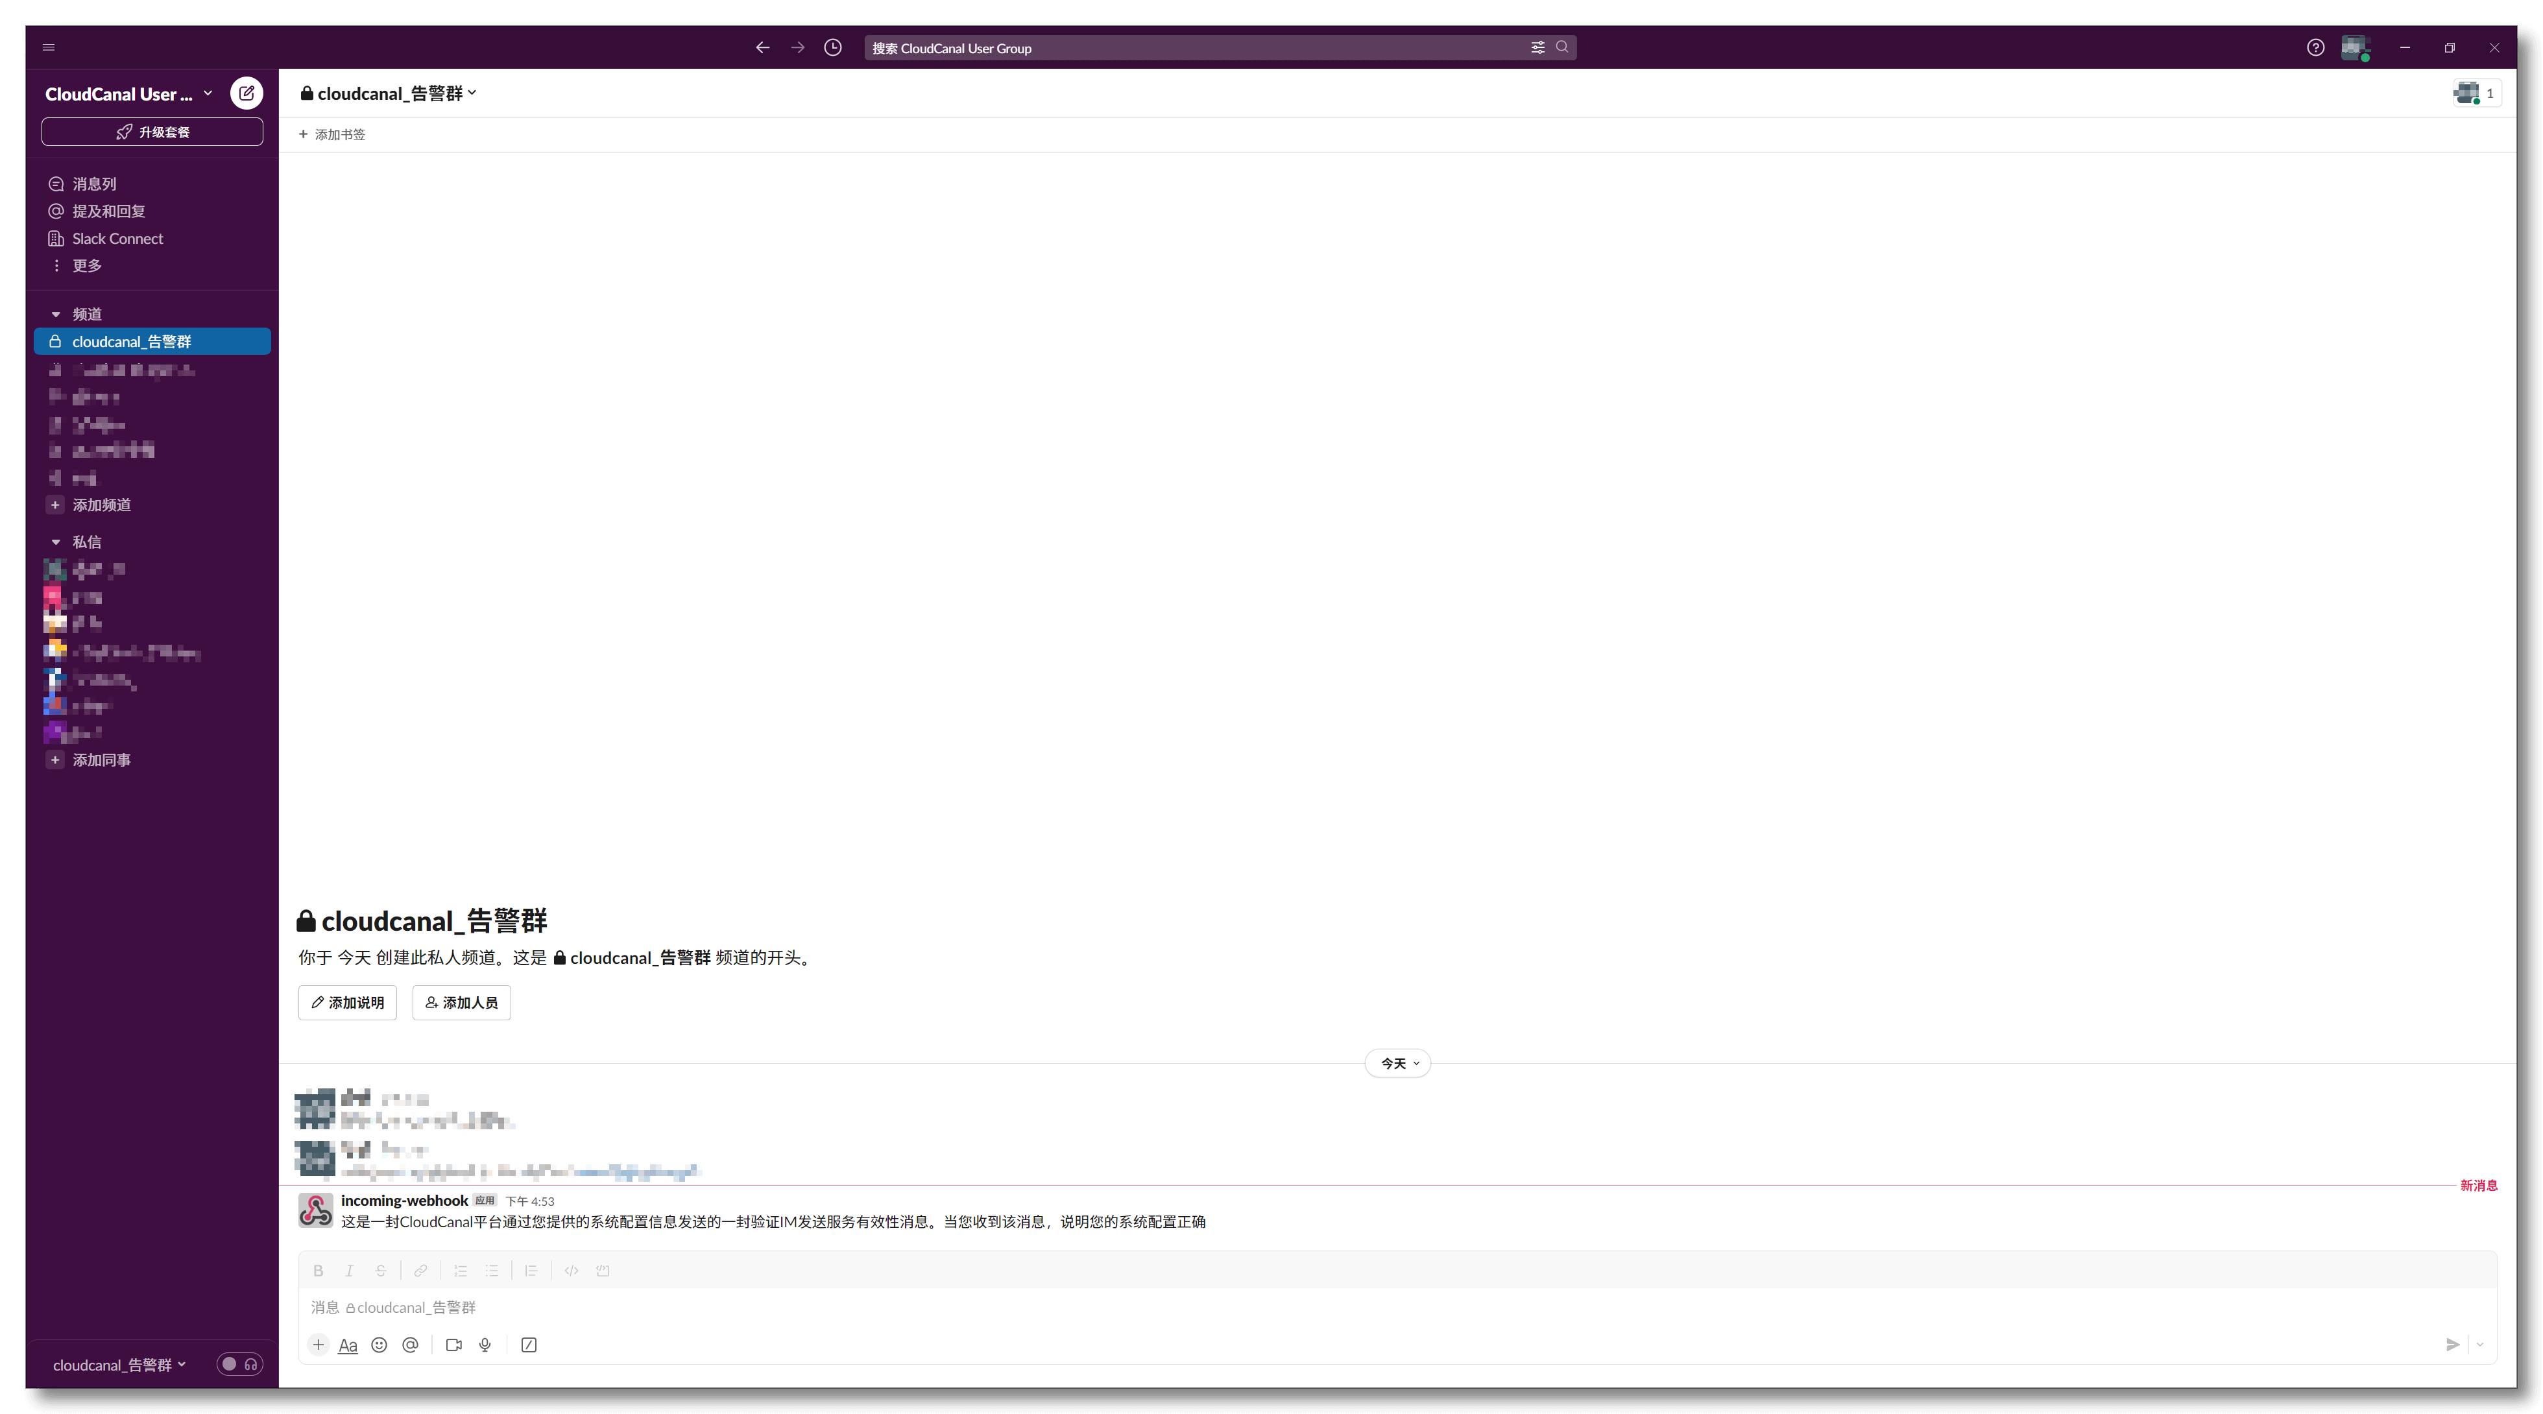Click the 添加人员 add people button
The image size is (2543, 1414).
click(461, 1003)
